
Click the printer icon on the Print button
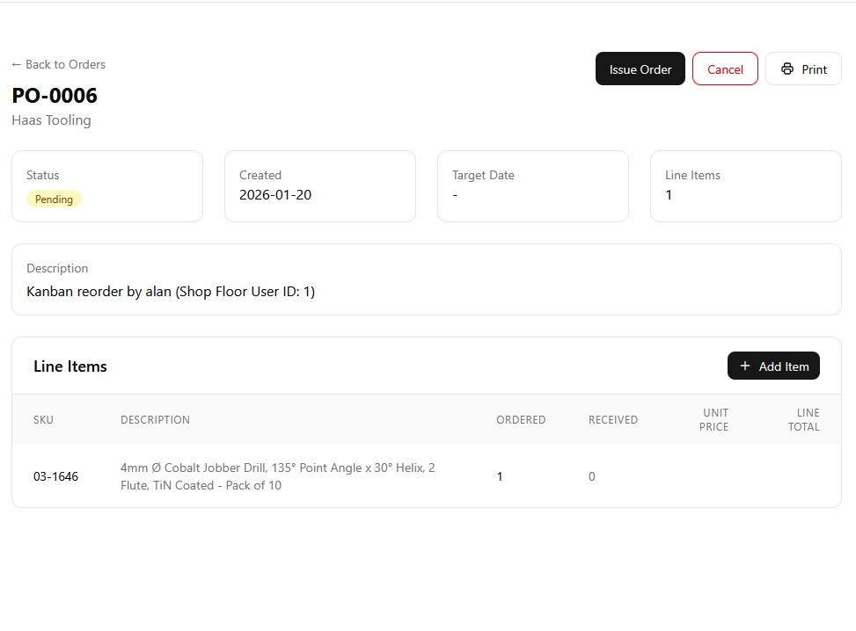pyautogui.click(x=786, y=69)
